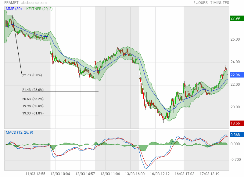Click the 21.43 (23.6%) Fibonacci level label
The image size is (244, 177).
point(33,90)
